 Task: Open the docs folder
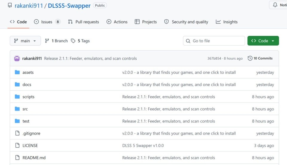coord(27,84)
